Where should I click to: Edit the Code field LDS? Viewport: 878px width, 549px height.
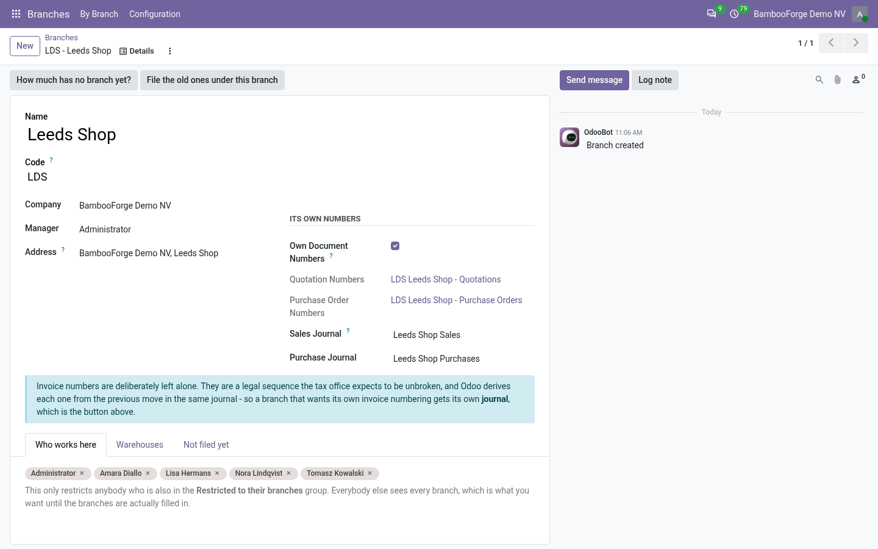click(x=280, y=177)
